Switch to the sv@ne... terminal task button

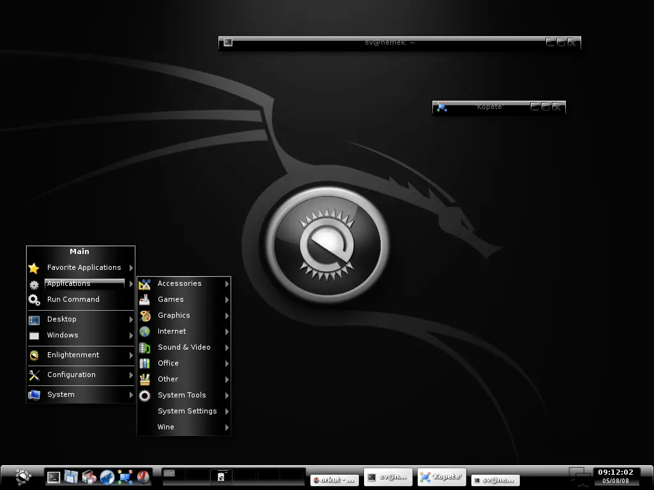click(496, 480)
